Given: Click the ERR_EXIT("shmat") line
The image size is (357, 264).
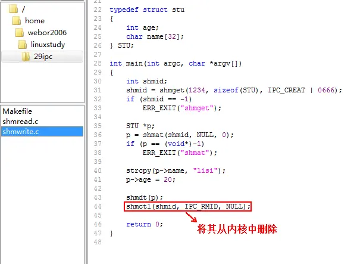Looking at the screenshot, I should pyautogui.click(x=180, y=153).
